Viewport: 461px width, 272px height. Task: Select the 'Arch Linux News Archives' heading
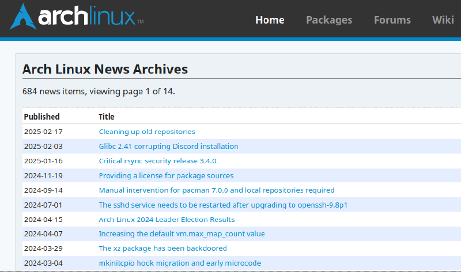point(105,69)
